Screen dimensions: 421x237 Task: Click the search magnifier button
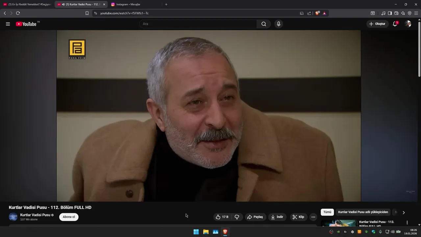(264, 24)
